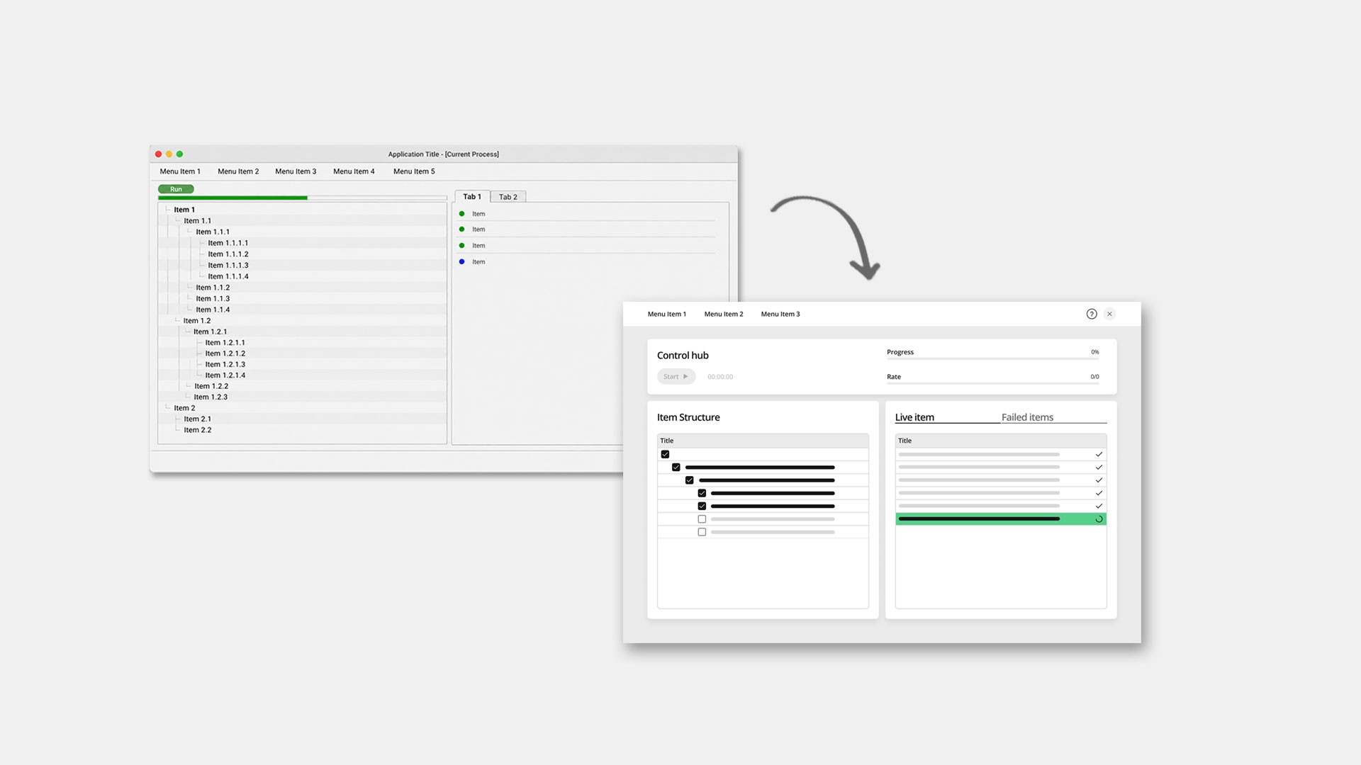Click the spinner icon on green row
This screenshot has height=765, width=1361.
[1099, 519]
